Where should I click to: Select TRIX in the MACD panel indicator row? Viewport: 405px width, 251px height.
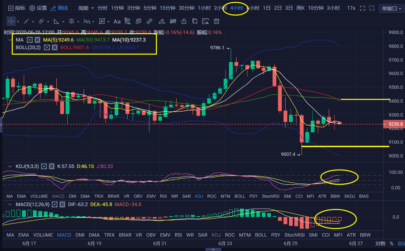(x=109, y=235)
